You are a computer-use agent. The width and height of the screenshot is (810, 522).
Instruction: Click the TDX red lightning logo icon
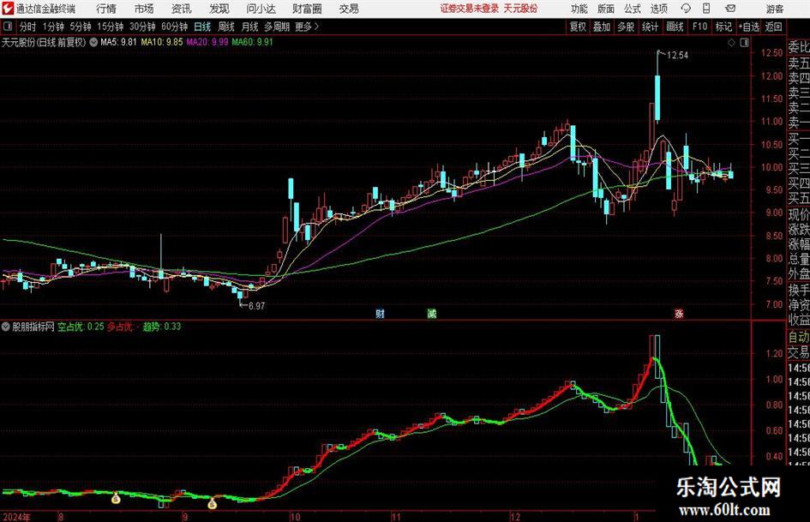[x=8, y=9]
